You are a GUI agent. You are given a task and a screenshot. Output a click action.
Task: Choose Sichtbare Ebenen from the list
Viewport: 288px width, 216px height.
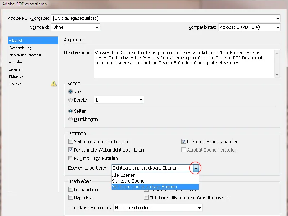pos(155,181)
